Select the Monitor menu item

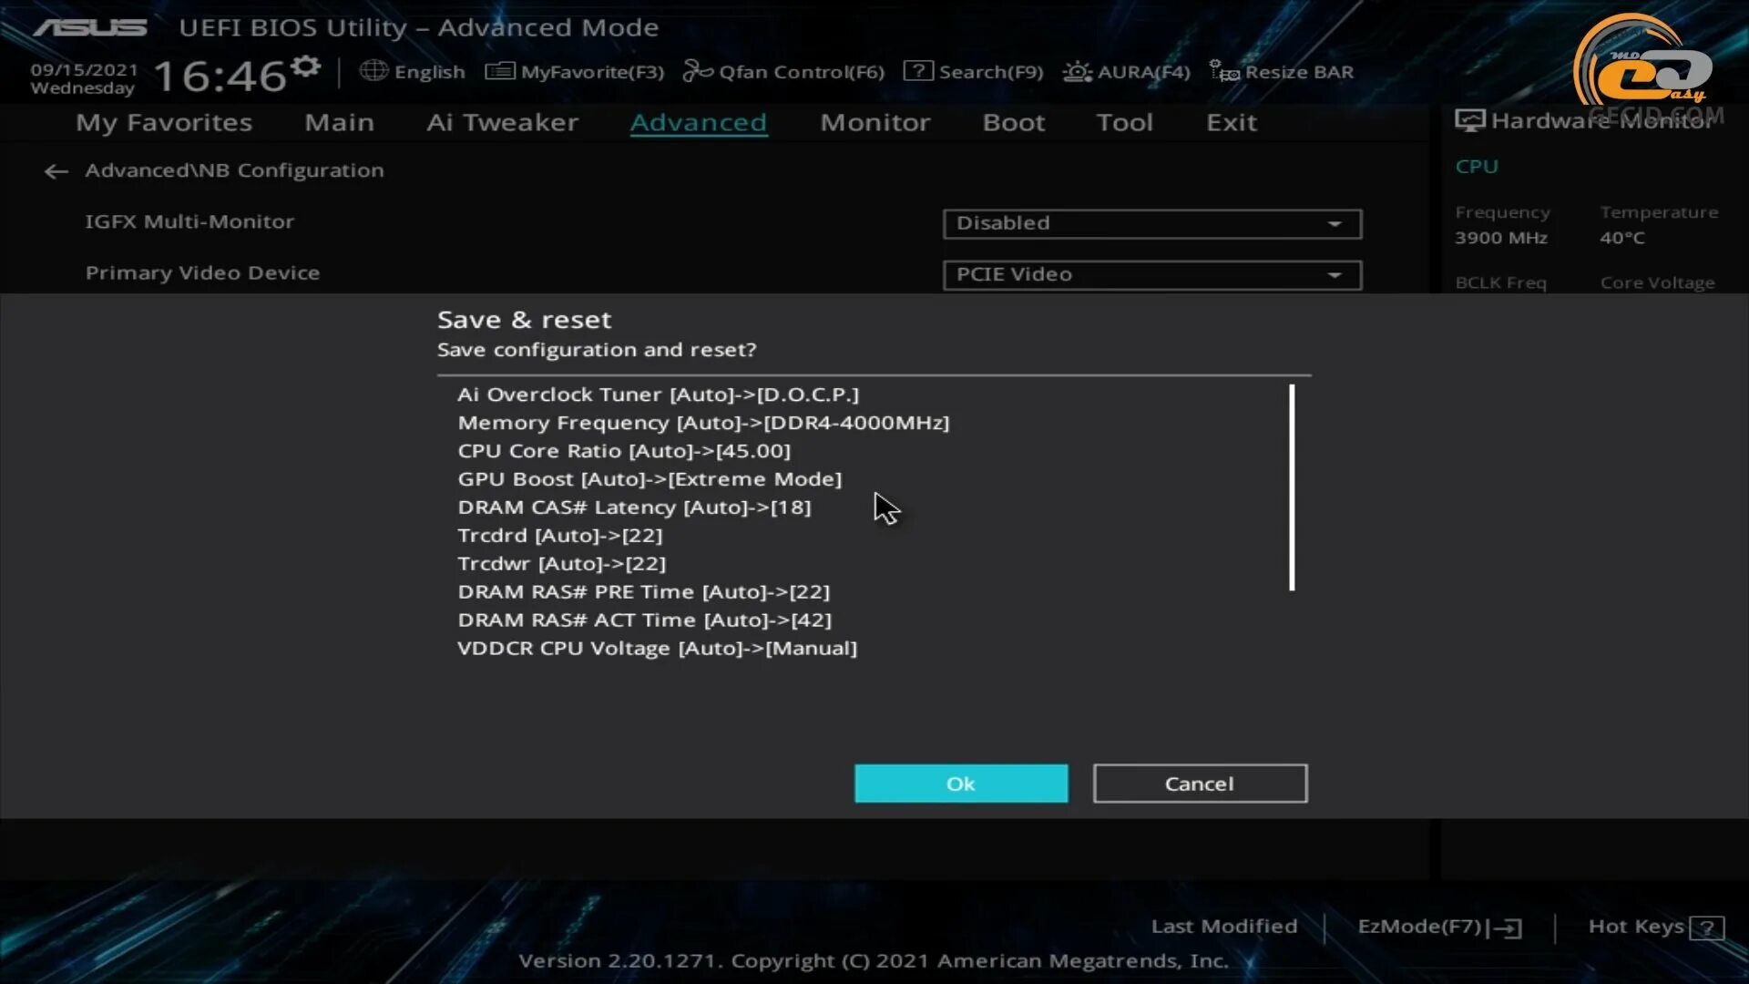click(x=874, y=121)
